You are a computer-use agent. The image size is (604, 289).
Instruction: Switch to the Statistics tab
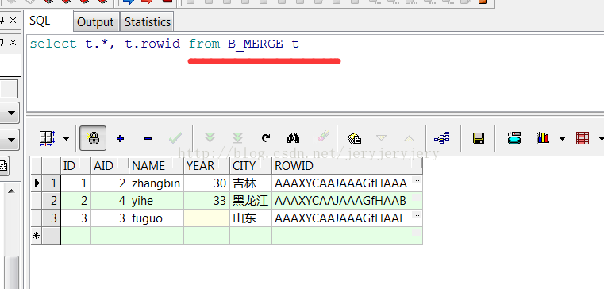tap(147, 22)
